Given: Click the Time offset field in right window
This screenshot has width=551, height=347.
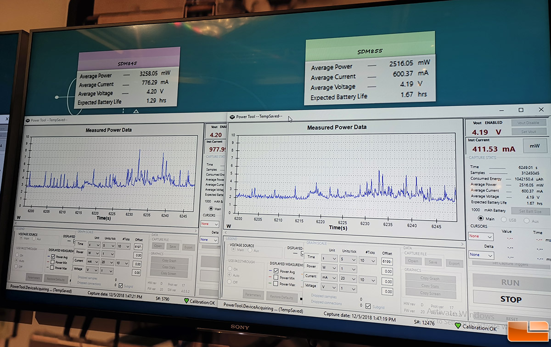Looking at the screenshot, I should [387, 261].
